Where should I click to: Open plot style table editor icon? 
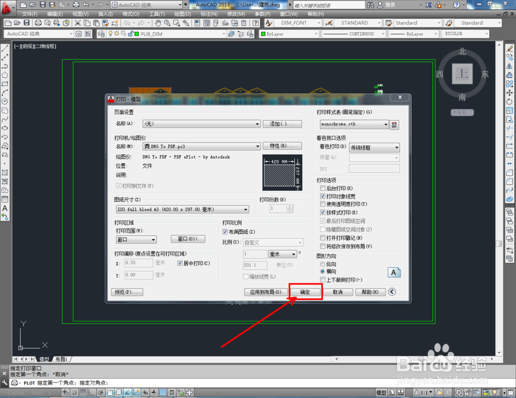394,124
